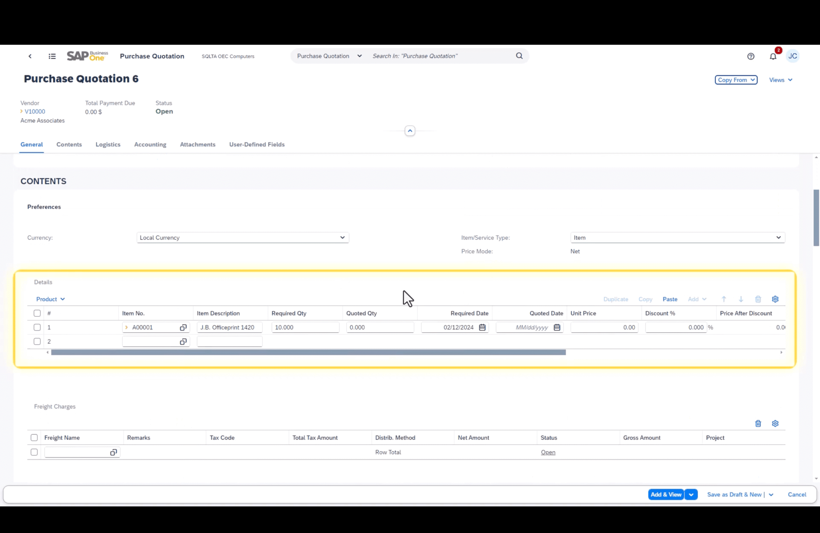Click the search magnifier icon
The height and width of the screenshot is (533, 820).
[x=519, y=56]
